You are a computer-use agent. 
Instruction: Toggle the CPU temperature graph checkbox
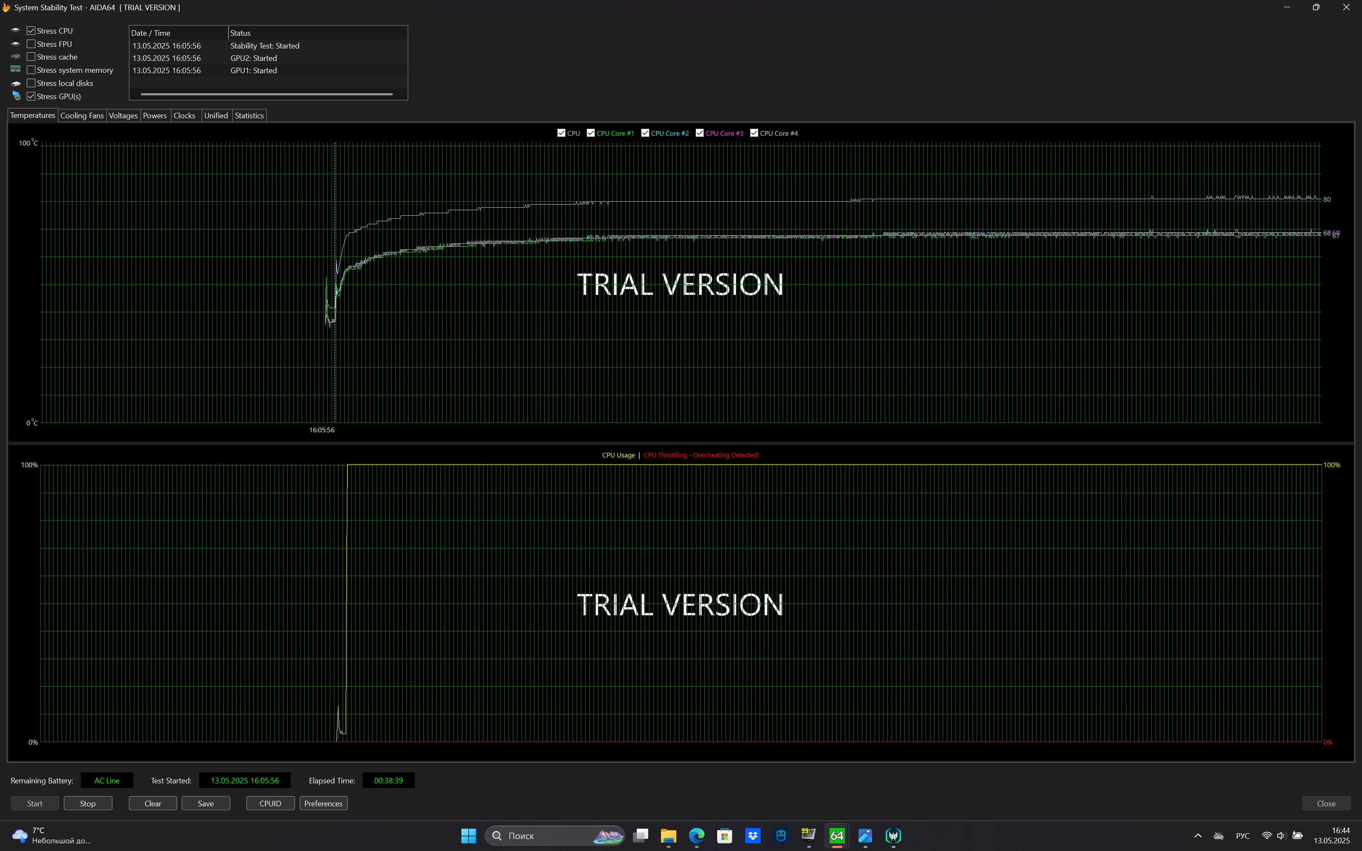[561, 133]
